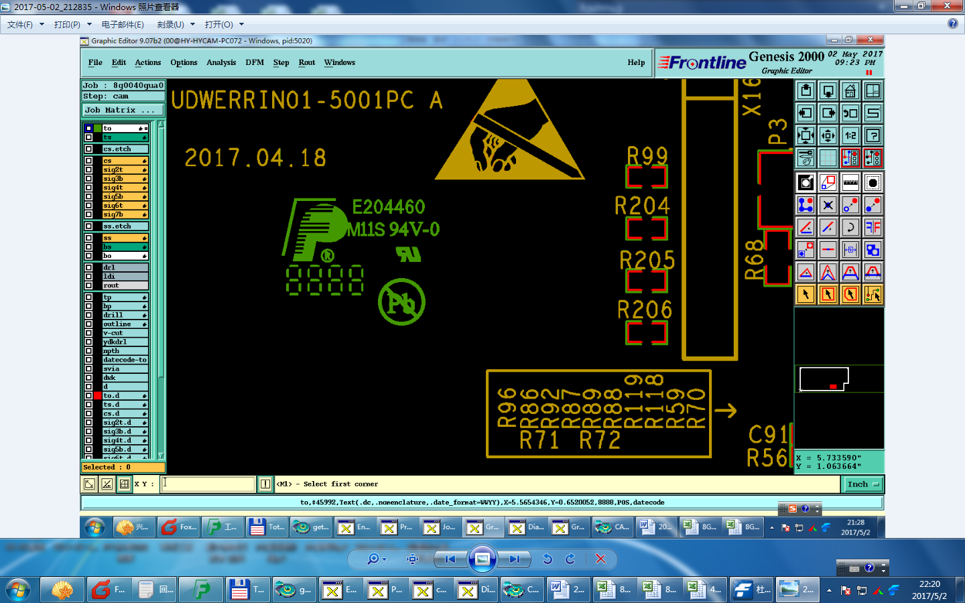Click the wrench and tools configuration icon
Image resolution: width=965 pixels, height=603 pixels.
tap(806, 158)
